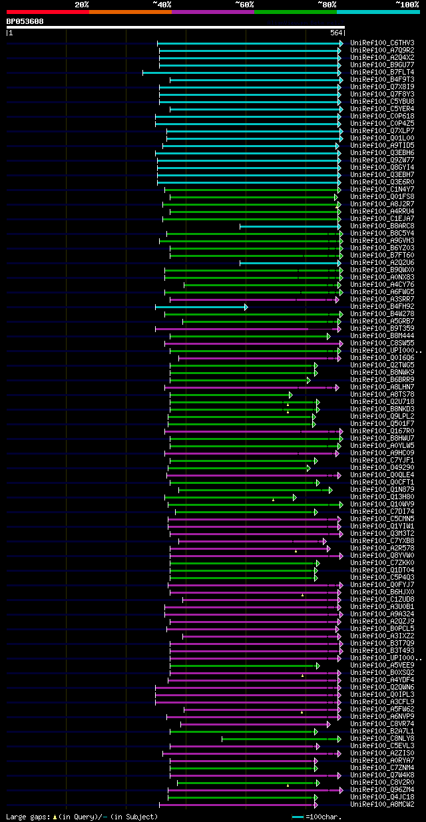Select the UniRef100_C1N4Y7 label
Screen dimensions: 426x822
[x=382, y=190]
